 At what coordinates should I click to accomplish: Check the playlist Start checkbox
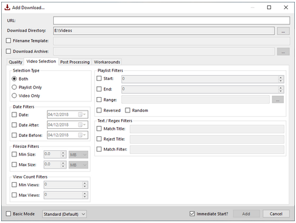click(99, 78)
